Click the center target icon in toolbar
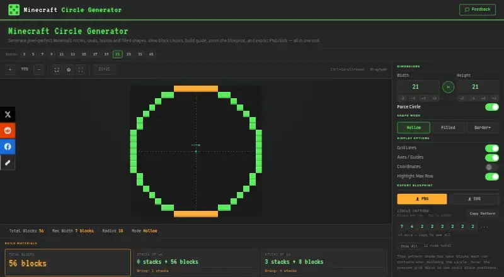 point(69,69)
